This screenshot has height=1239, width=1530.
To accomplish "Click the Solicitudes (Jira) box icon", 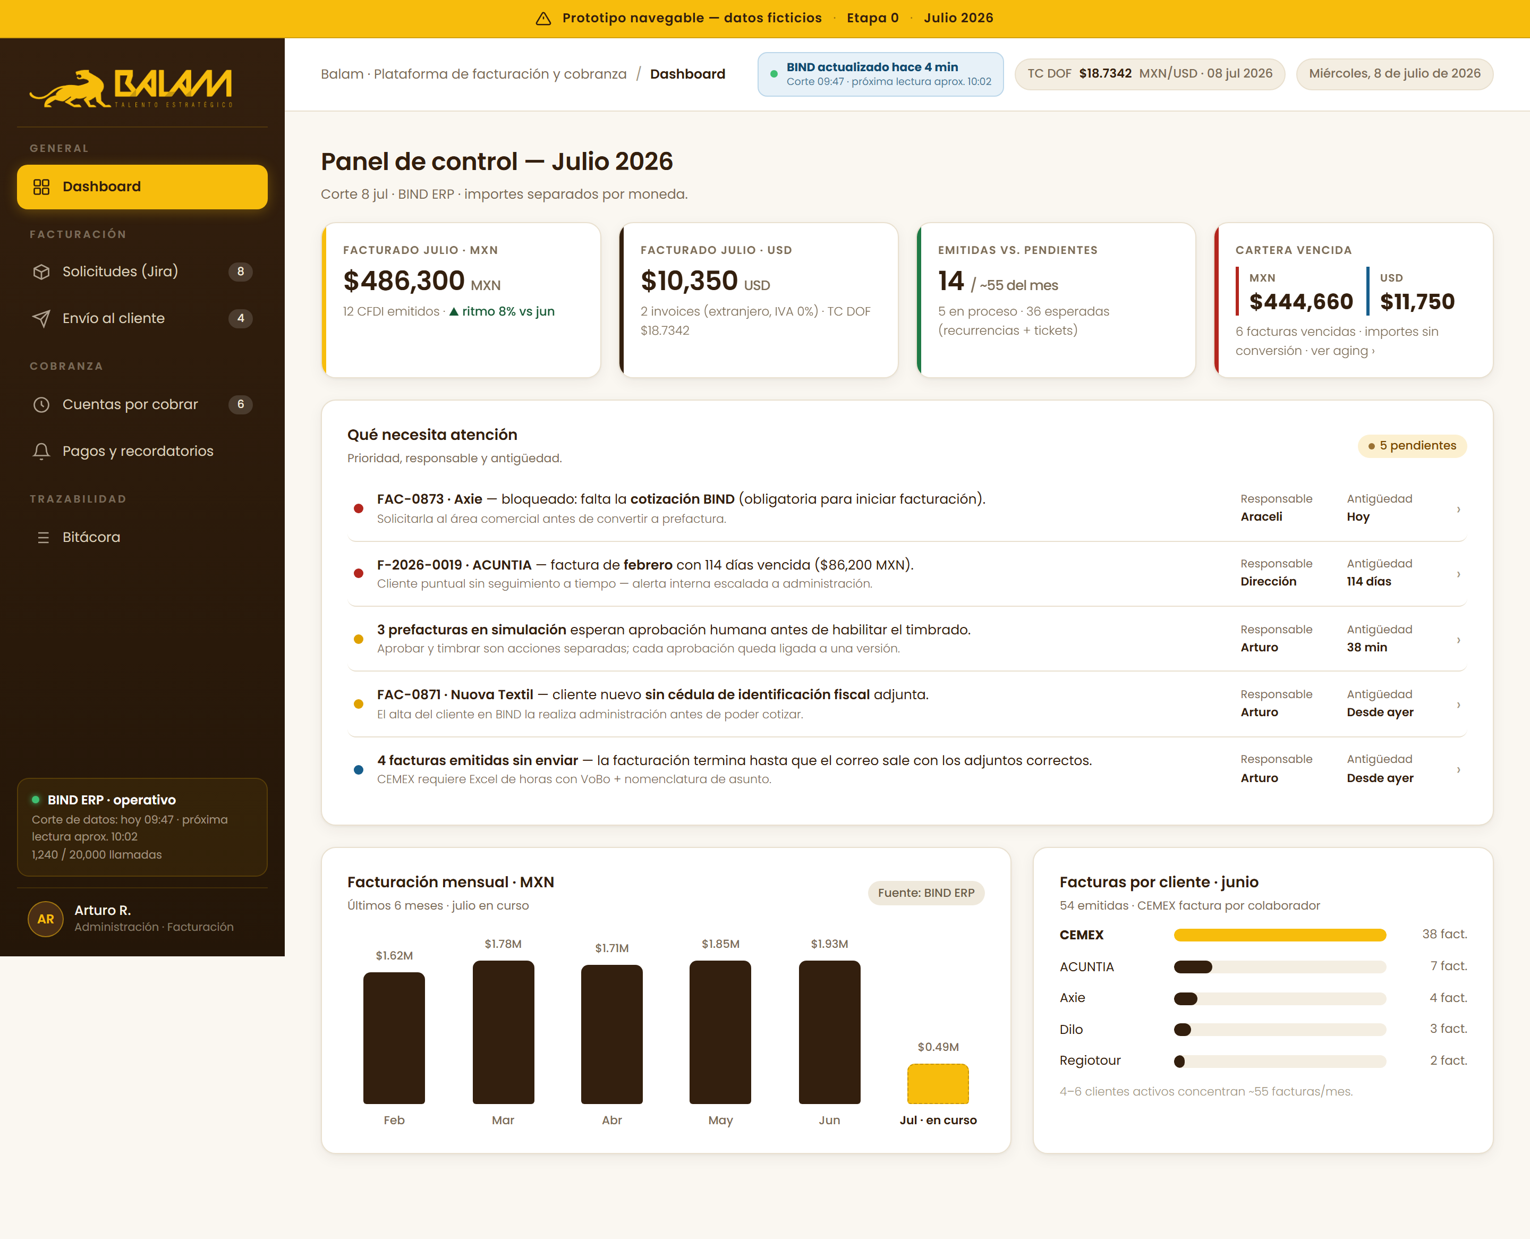I will point(41,272).
